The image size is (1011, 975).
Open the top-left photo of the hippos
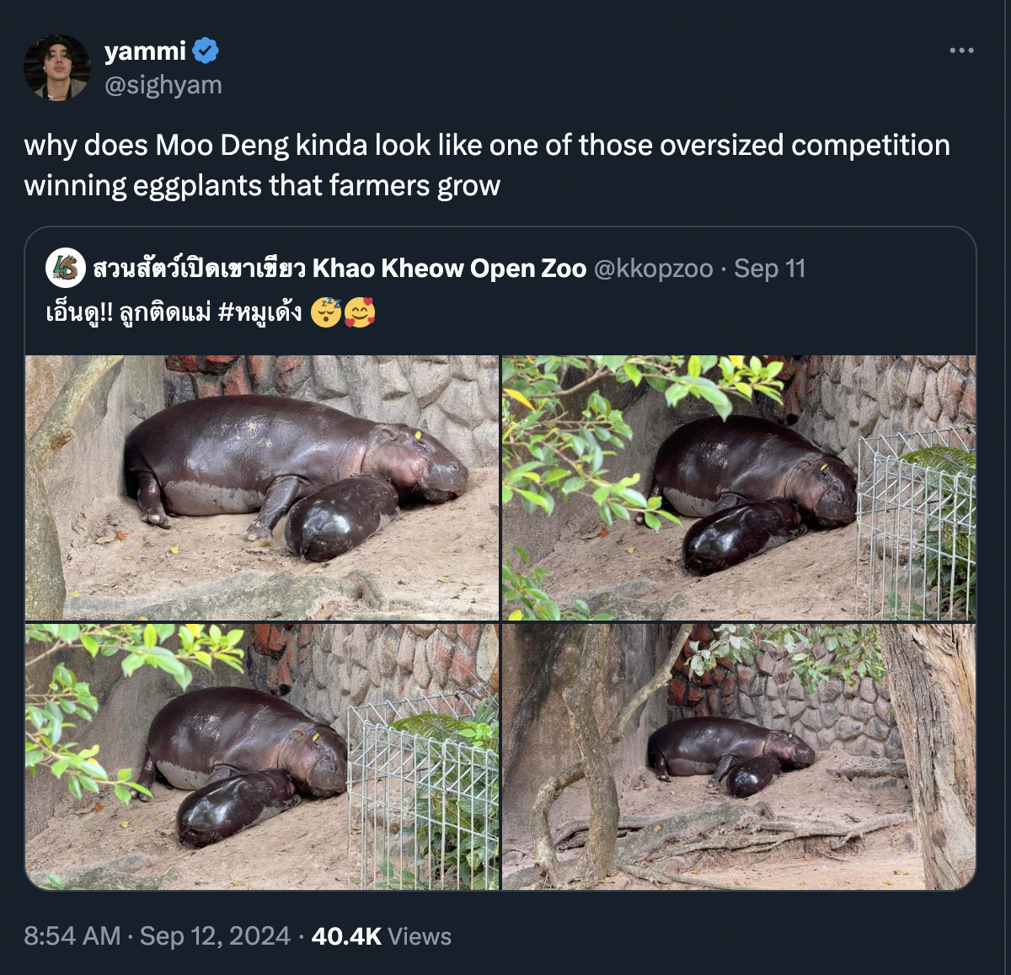(261, 484)
